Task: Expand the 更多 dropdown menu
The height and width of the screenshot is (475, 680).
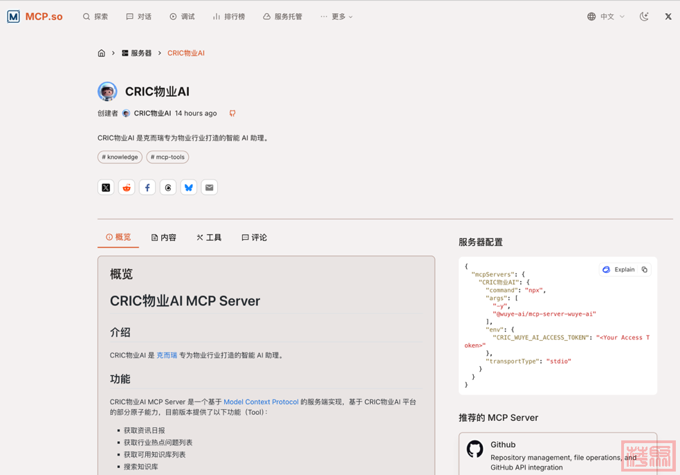Action: click(x=336, y=17)
